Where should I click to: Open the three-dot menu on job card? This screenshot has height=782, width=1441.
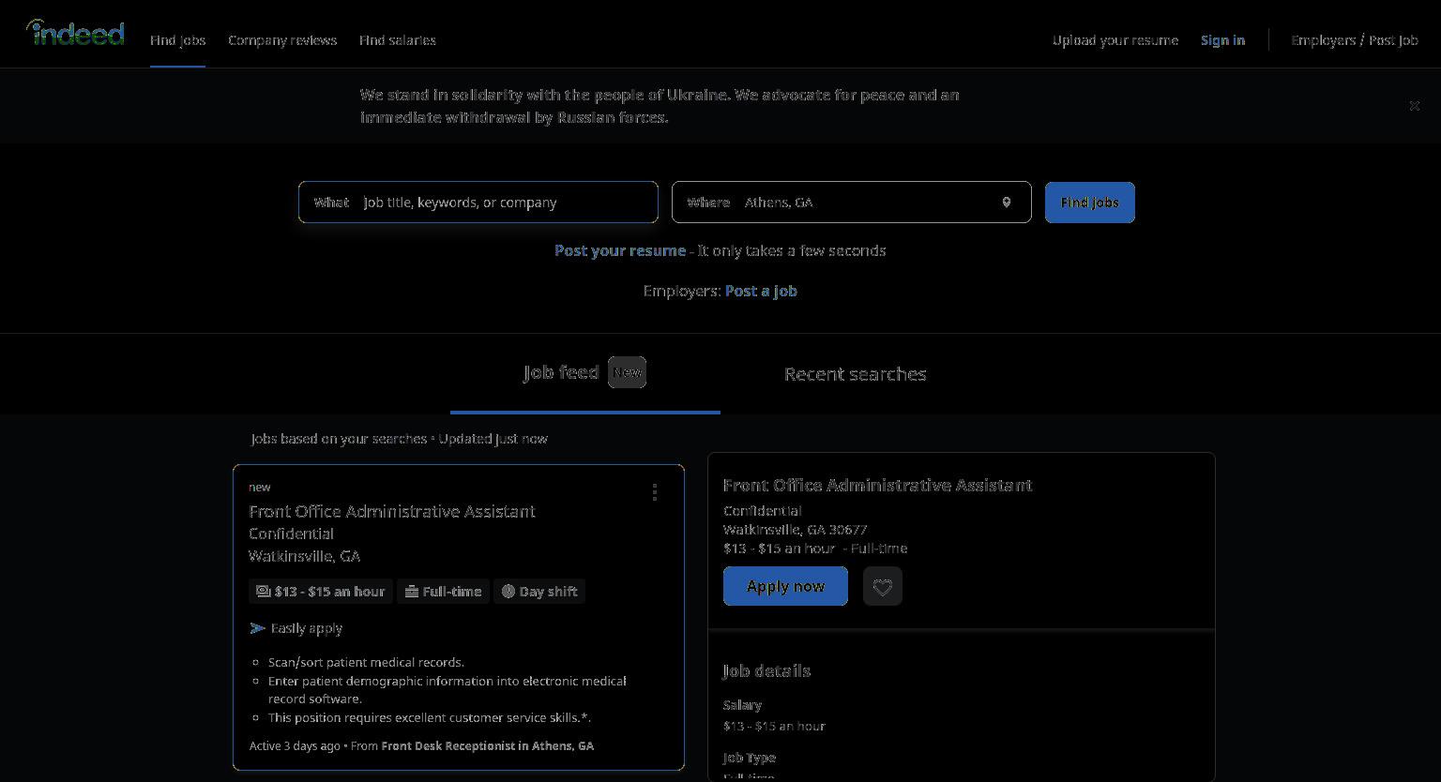tap(655, 492)
